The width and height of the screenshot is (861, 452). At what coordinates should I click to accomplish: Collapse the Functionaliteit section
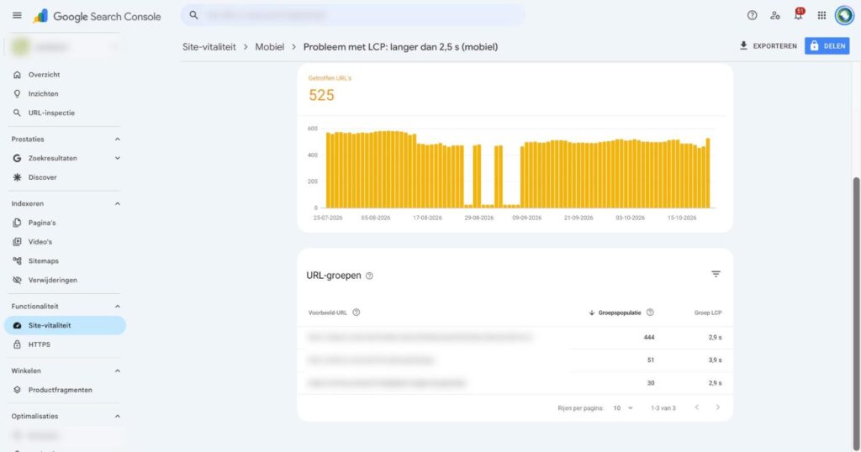coord(117,306)
